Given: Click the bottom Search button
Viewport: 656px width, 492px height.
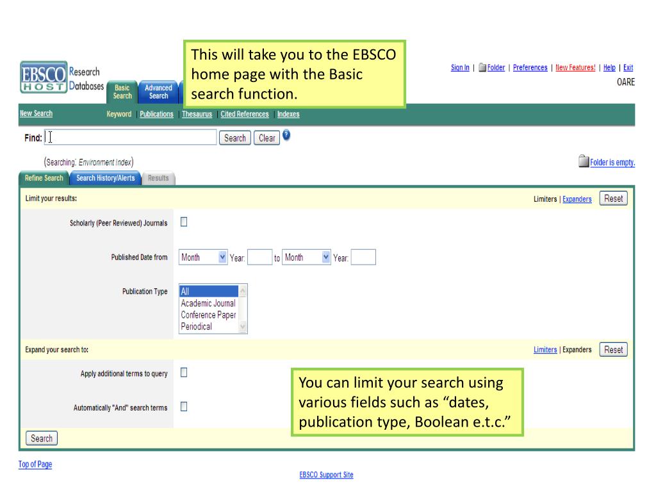Looking at the screenshot, I should point(42,438).
